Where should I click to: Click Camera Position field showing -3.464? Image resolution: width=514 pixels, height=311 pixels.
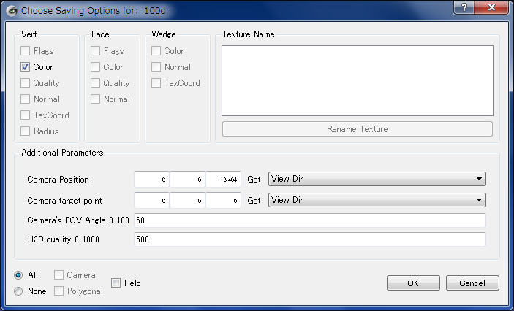click(x=223, y=180)
